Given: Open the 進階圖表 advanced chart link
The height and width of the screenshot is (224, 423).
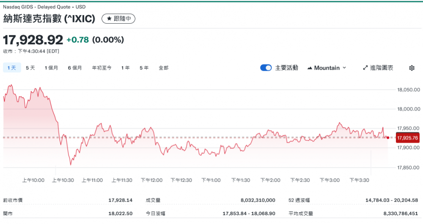Looking at the screenshot, I should tap(382, 68).
